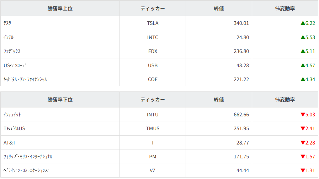Click the インテュイット company name
The width and height of the screenshot is (319, 179).
click(12, 115)
